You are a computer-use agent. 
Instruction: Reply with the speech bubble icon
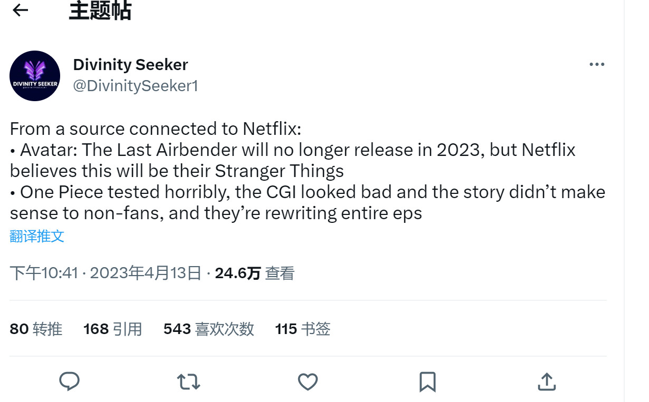tap(69, 381)
